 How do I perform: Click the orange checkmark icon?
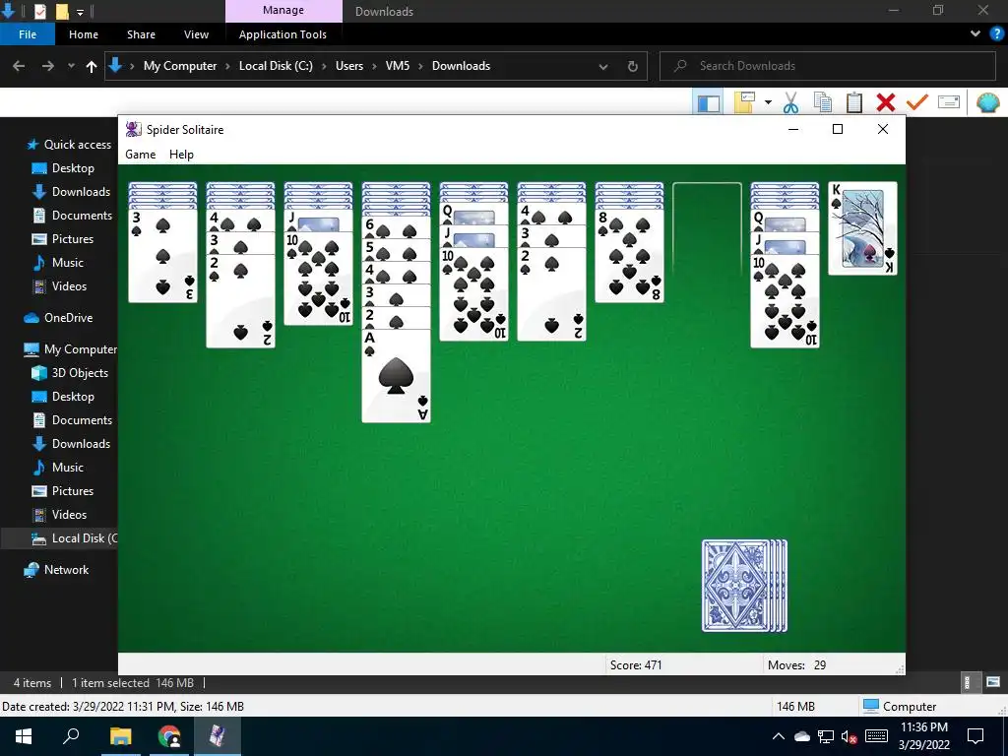point(917,102)
